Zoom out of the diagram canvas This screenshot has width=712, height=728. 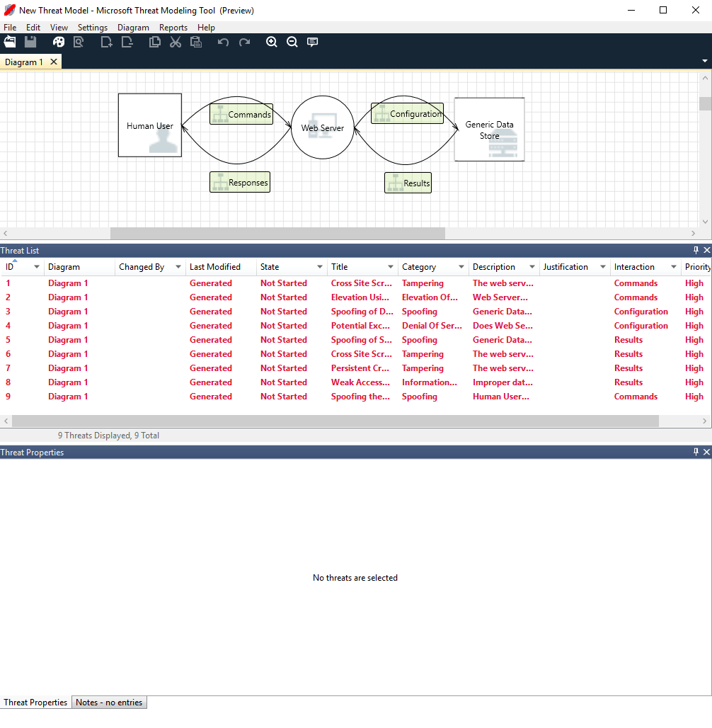point(292,42)
